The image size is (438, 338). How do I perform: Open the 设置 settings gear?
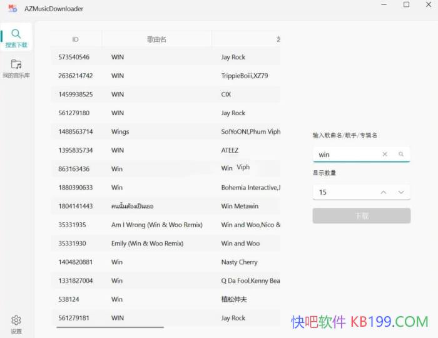pos(16,324)
